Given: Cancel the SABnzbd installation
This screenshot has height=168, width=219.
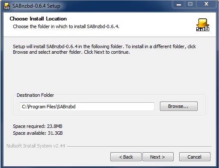Looking at the screenshot, I should coord(195,157).
